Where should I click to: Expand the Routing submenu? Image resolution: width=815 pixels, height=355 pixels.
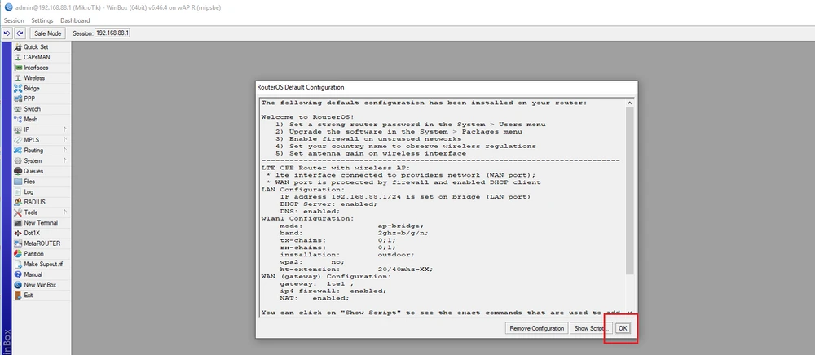tap(33, 151)
